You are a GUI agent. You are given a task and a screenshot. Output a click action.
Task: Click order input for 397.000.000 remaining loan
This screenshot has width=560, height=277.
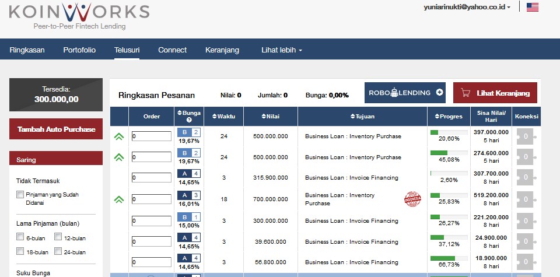(x=152, y=136)
